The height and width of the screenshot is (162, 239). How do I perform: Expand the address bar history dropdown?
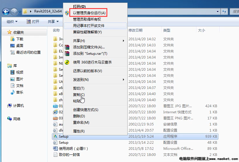[218, 11]
